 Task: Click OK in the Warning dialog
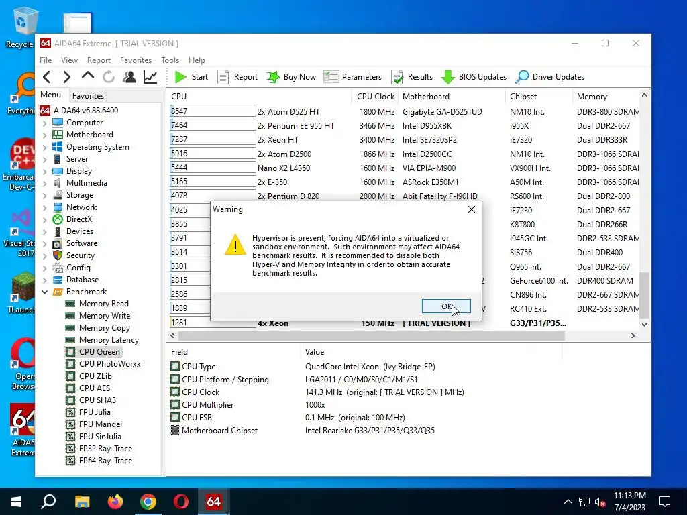(446, 306)
